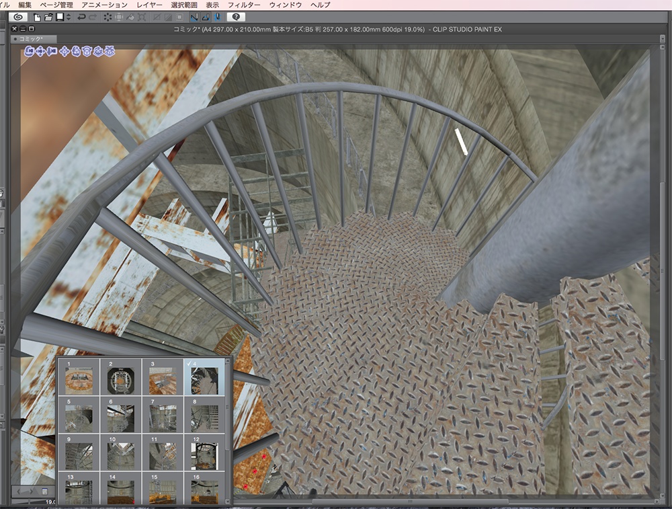Choose camera angle preset 1
The image size is (672, 509).
coord(79,377)
